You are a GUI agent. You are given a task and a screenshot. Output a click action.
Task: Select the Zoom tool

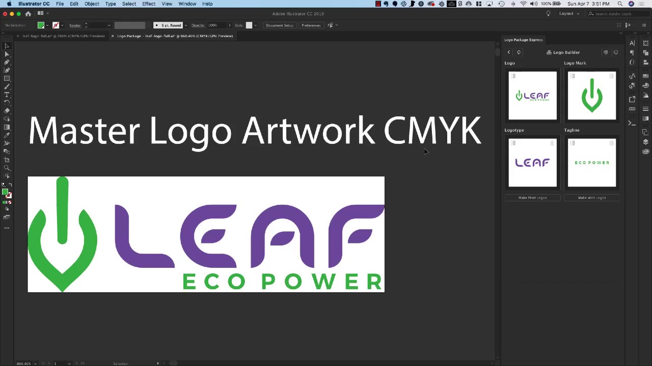pos(7,168)
